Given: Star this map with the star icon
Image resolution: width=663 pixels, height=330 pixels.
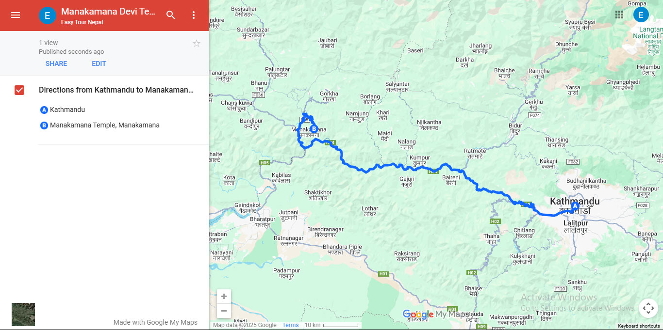Looking at the screenshot, I should (197, 44).
